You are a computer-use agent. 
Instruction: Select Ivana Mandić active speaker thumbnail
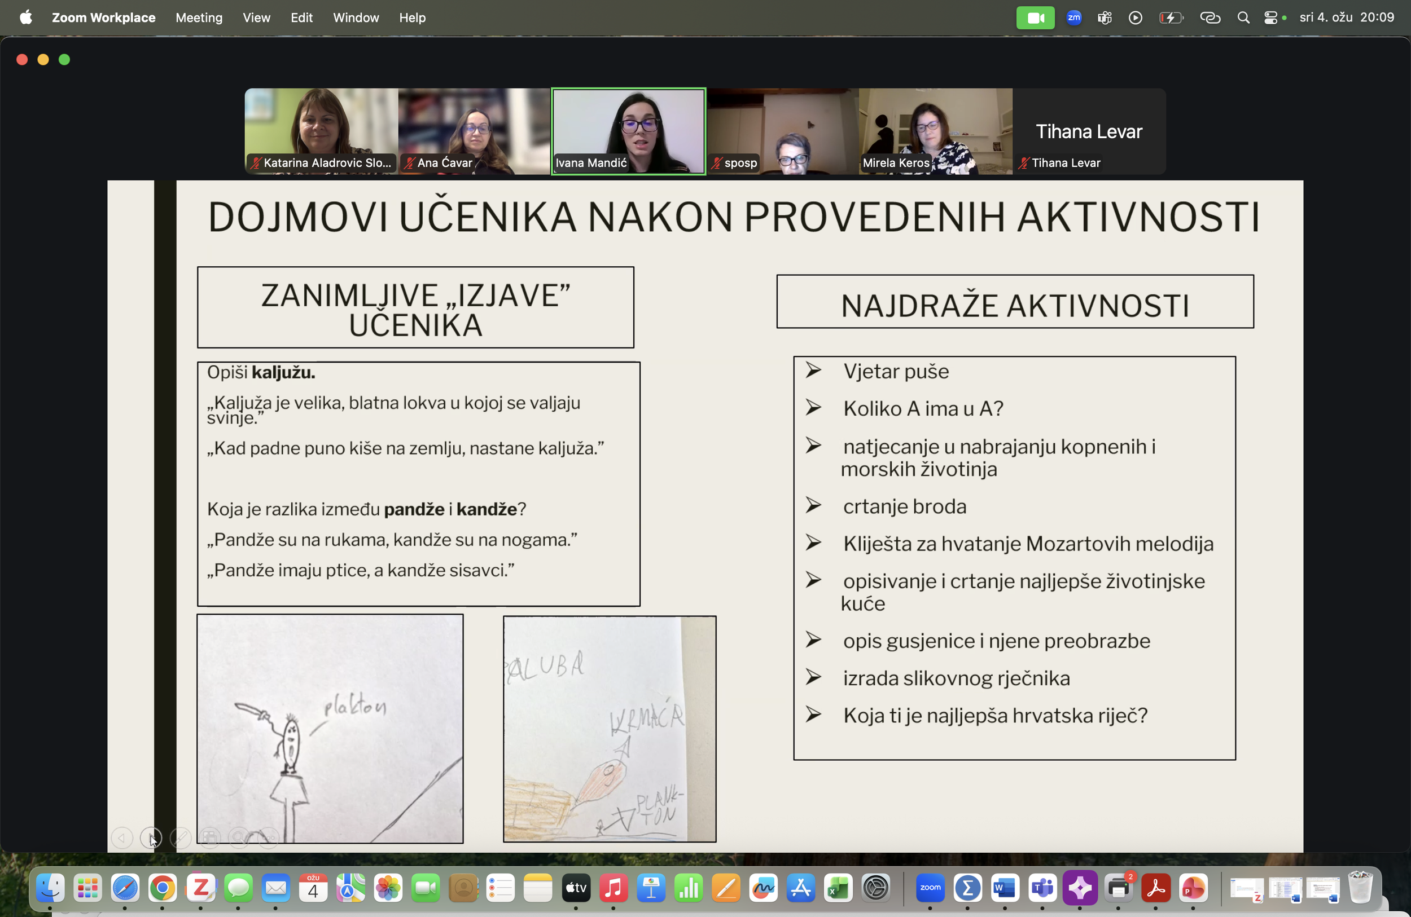628,131
